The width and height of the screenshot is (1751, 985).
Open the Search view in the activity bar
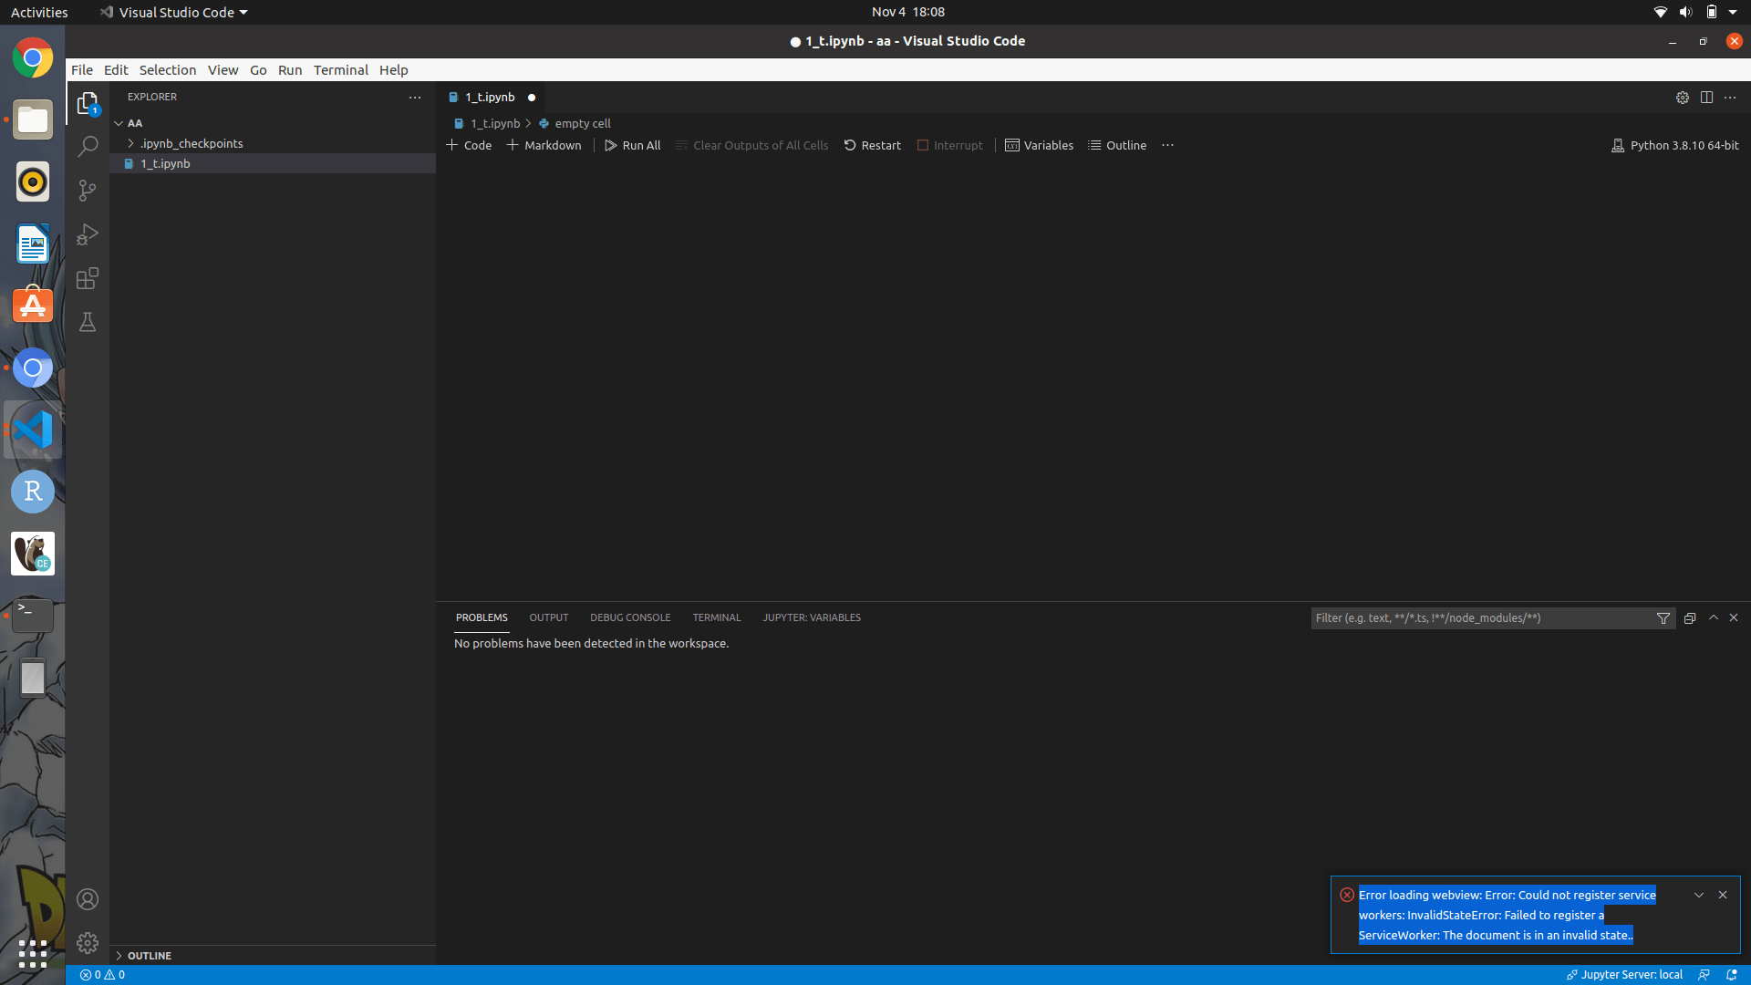click(88, 146)
